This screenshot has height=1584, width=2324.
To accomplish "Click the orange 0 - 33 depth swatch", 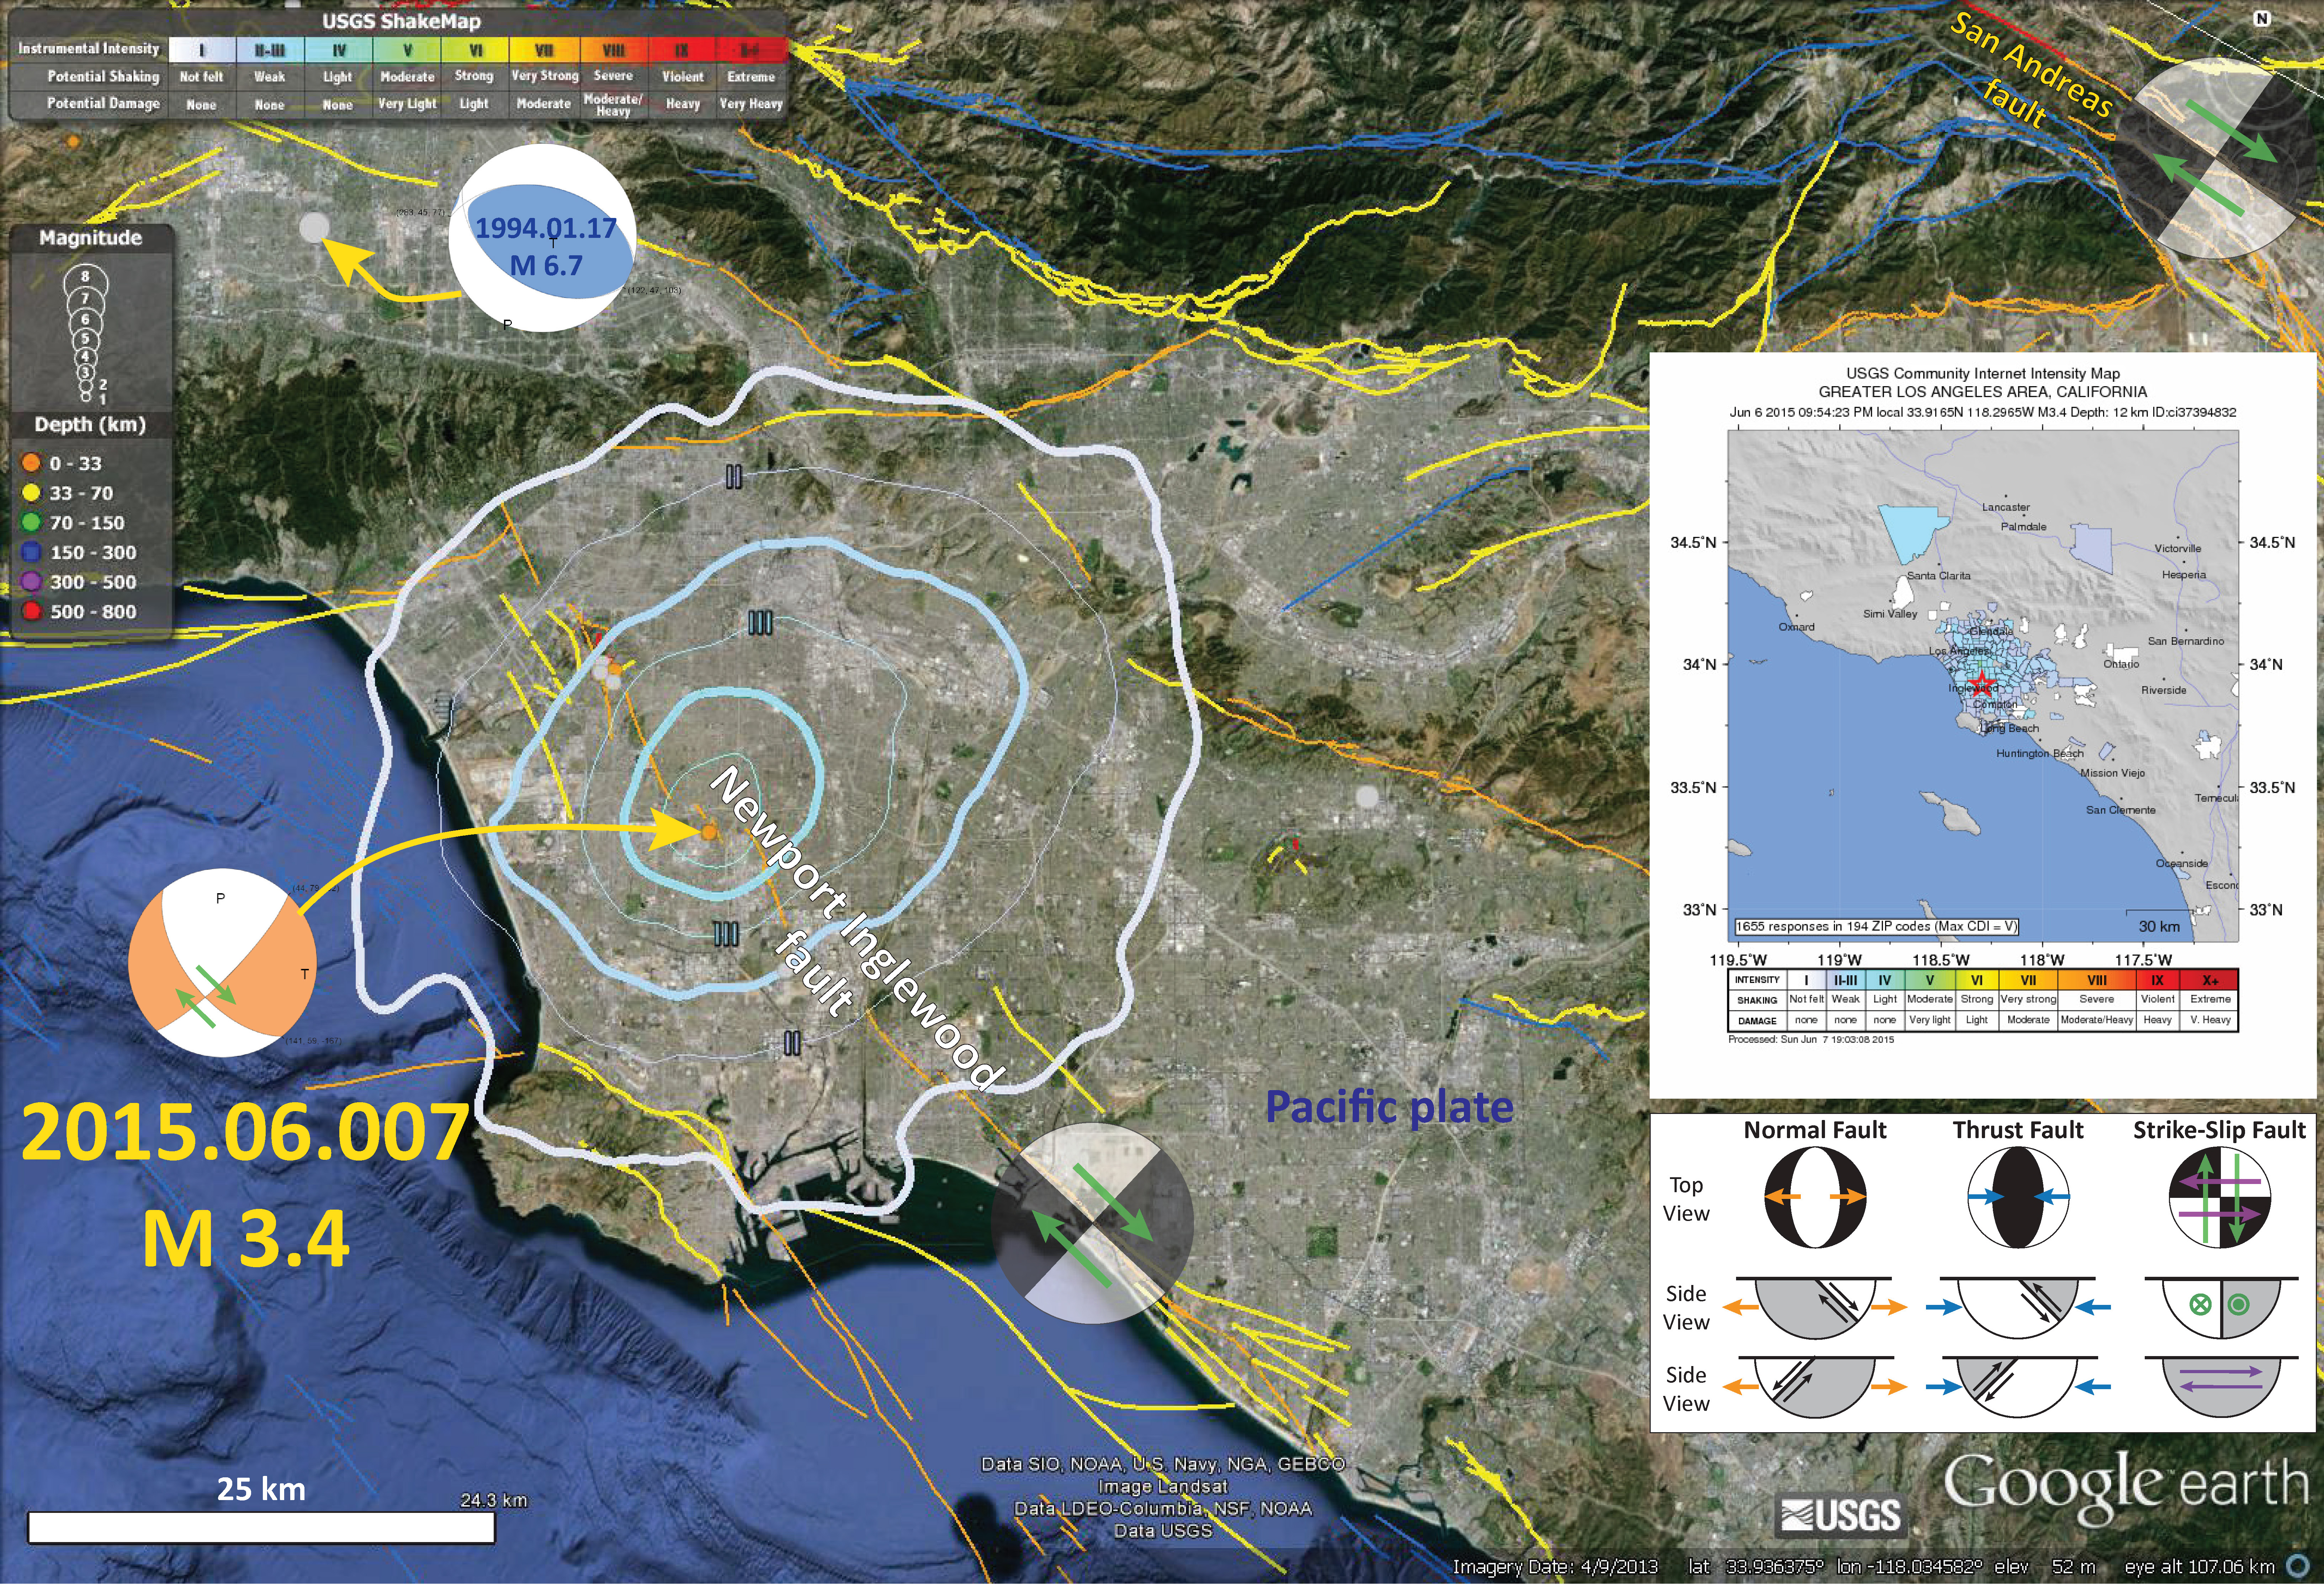I will tap(31, 463).
